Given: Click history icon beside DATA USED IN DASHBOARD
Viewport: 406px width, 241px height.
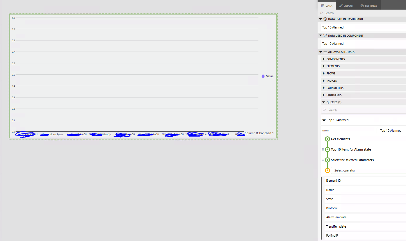Looking at the screenshot, I should pyautogui.click(x=325, y=19).
